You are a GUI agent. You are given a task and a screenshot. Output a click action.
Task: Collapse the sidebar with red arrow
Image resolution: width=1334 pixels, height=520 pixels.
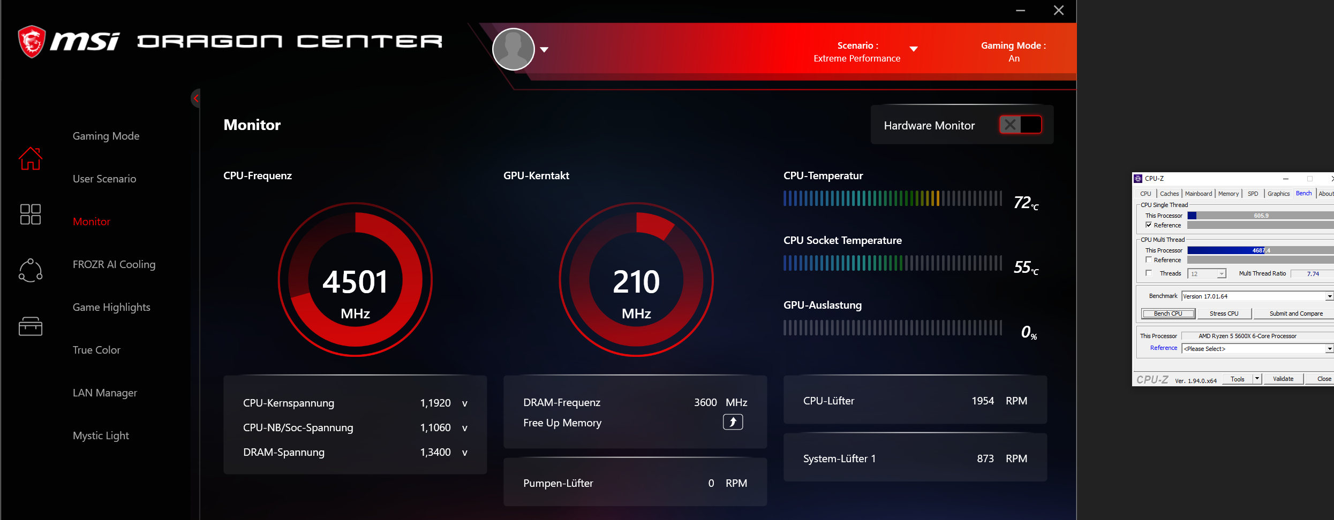point(196,98)
